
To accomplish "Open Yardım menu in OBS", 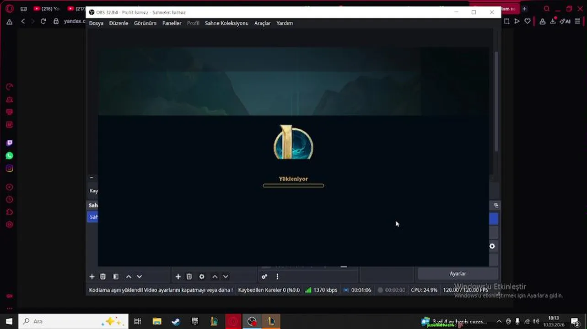I will click(285, 23).
